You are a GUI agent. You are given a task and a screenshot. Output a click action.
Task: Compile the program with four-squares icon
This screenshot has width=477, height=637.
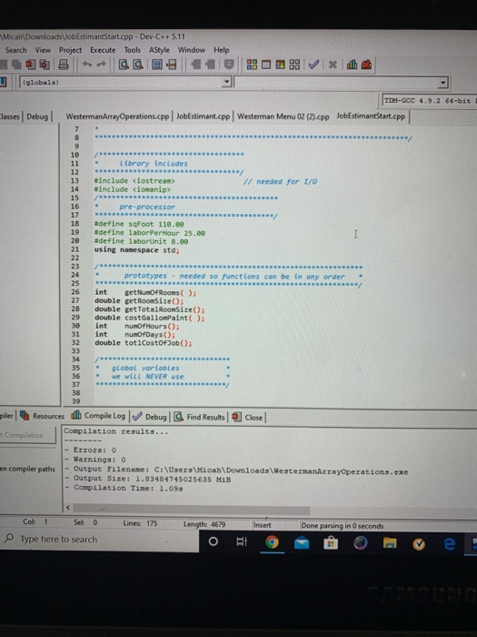[252, 65]
